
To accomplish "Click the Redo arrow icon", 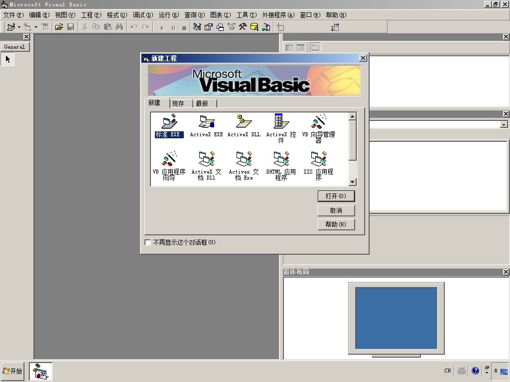I will point(145,27).
